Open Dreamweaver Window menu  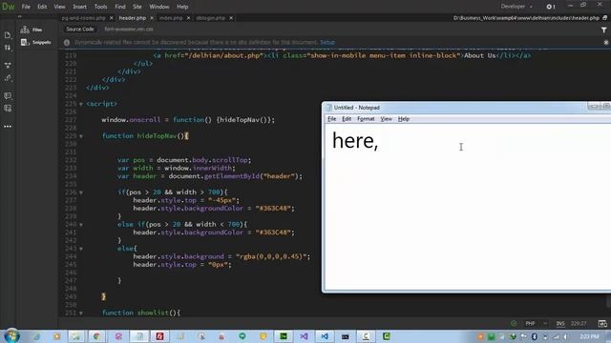tap(159, 7)
